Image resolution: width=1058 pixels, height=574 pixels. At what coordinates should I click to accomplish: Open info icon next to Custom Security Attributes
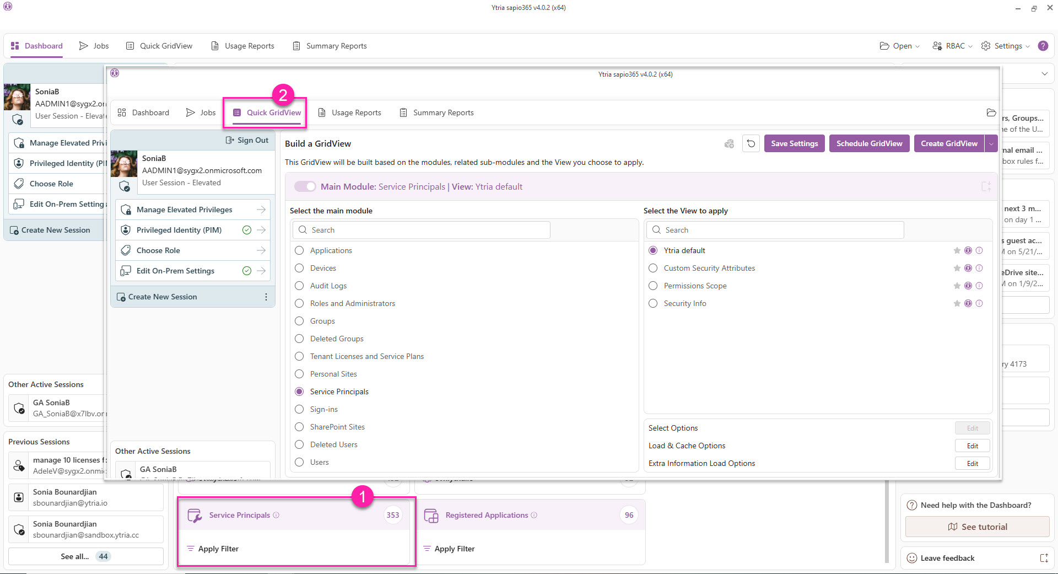[979, 268]
